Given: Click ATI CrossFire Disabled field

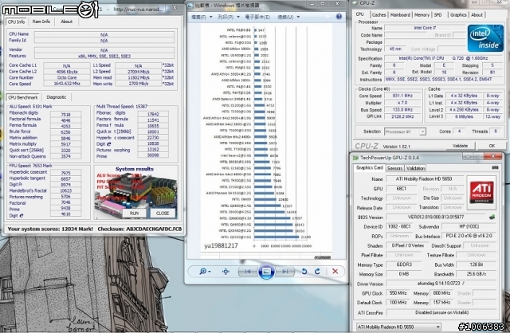Looking at the screenshot, I should point(442,312).
